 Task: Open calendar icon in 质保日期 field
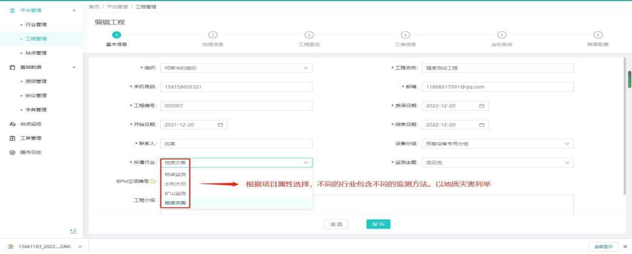[x=481, y=106]
